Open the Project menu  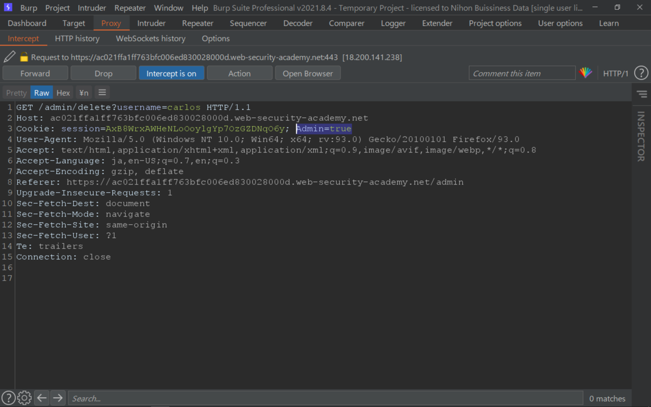[x=58, y=8]
